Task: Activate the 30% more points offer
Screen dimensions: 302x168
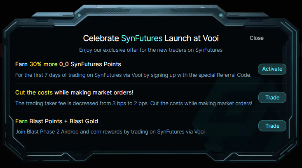Action: (x=272, y=69)
